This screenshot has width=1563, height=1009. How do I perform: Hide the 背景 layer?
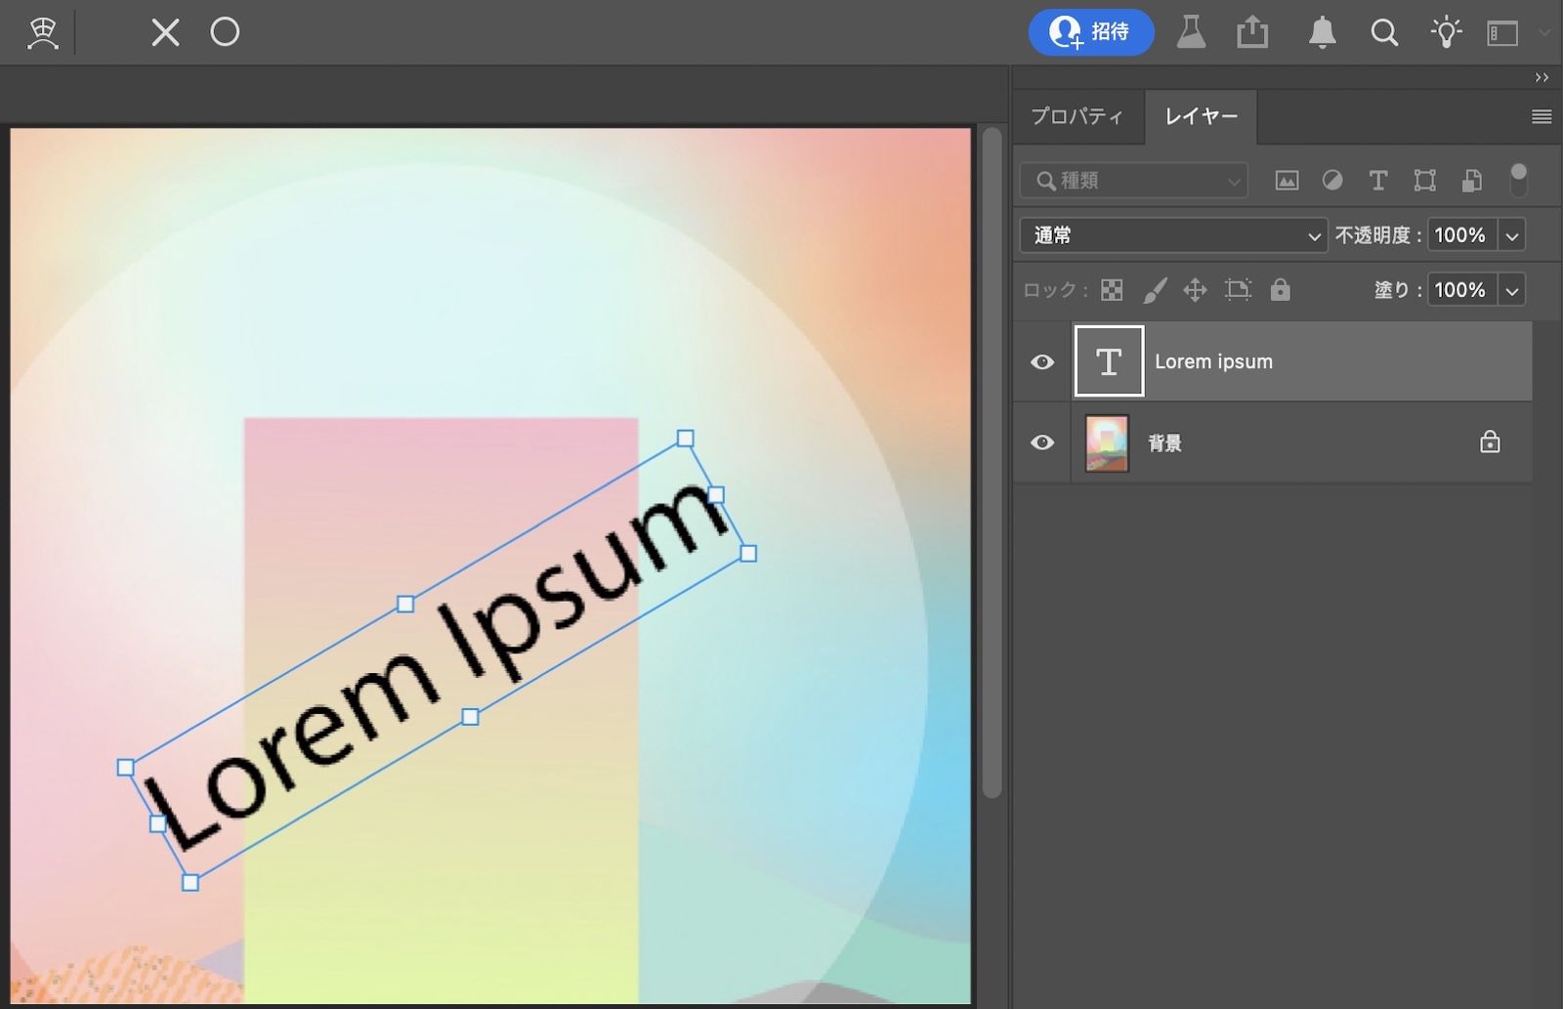tap(1042, 442)
